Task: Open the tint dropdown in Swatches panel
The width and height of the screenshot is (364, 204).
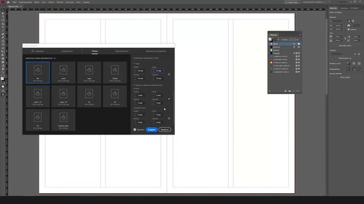Action: (x=297, y=40)
